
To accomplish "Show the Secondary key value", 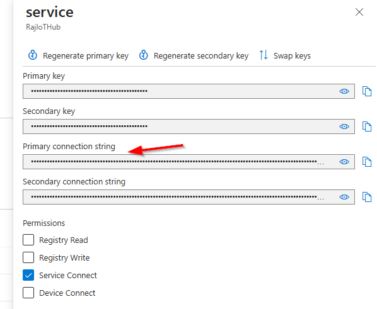I will point(344,126).
